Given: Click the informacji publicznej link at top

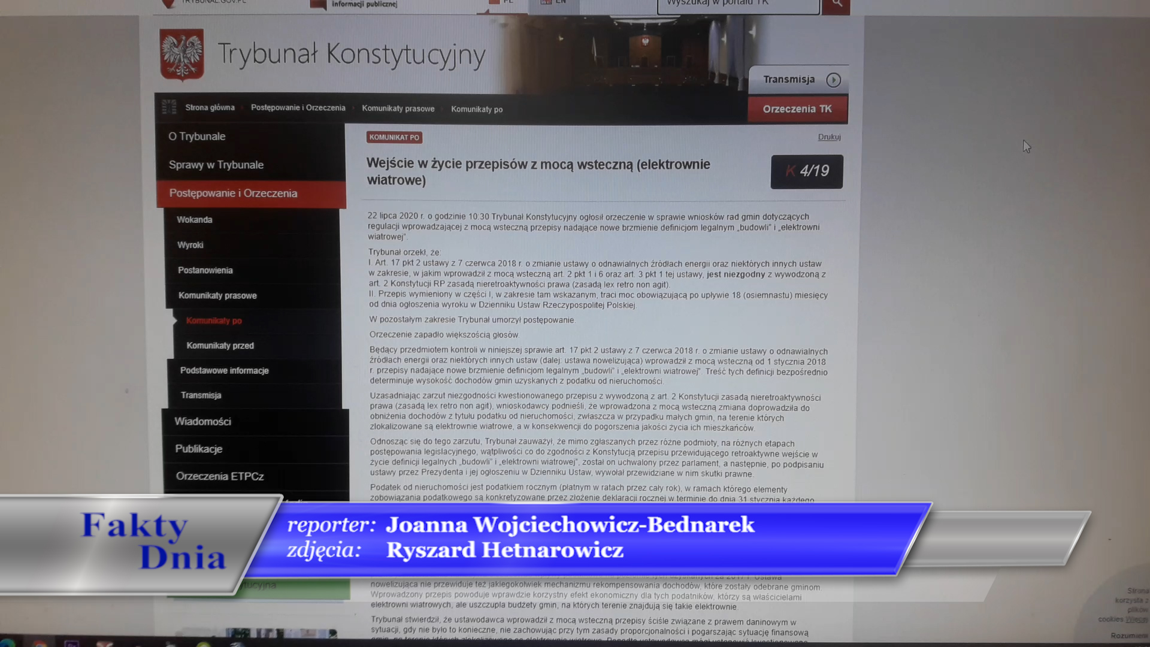Looking at the screenshot, I should [x=364, y=4].
